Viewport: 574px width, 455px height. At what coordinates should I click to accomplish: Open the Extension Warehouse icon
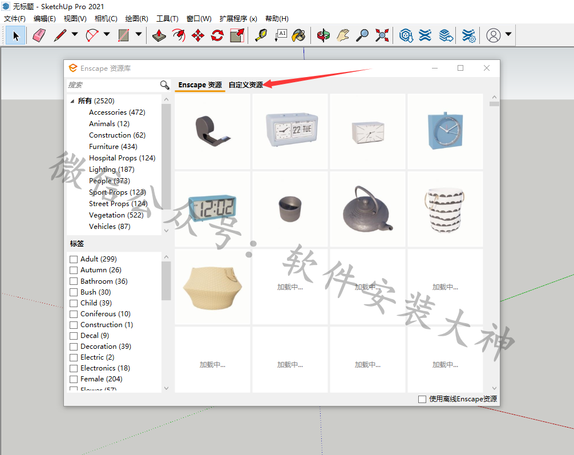click(425, 35)
